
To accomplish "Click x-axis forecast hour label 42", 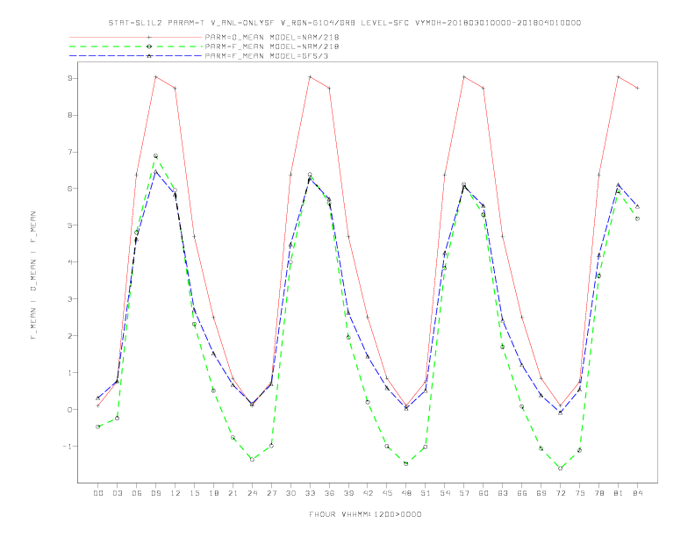I will (368, 493).
